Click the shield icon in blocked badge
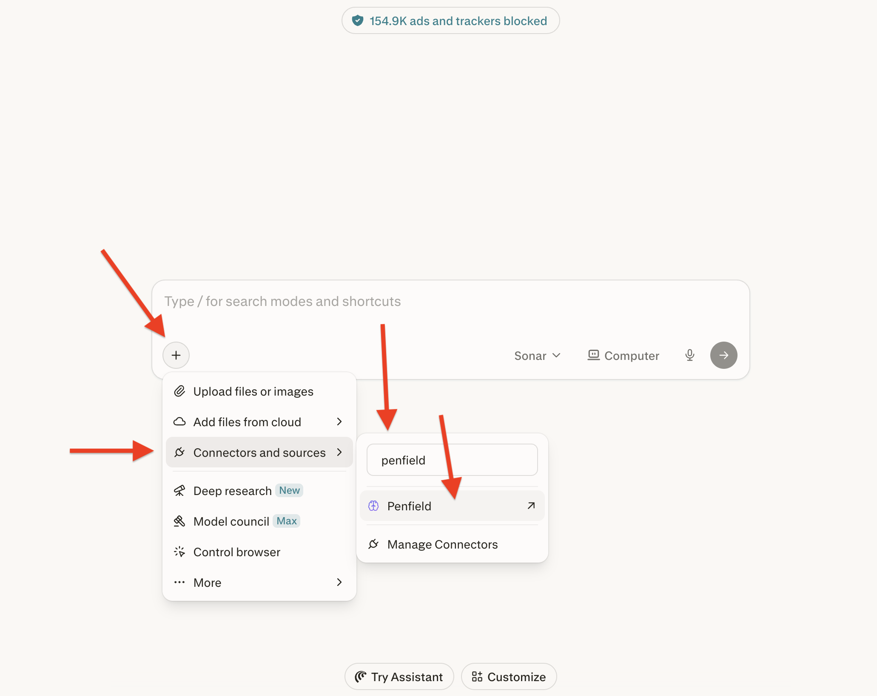The width and height of the screenshot is (877, 696). [x=358, y=20]
